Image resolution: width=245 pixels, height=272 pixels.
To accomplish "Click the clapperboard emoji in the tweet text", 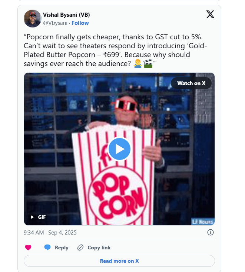I will [x=148, y=64].
